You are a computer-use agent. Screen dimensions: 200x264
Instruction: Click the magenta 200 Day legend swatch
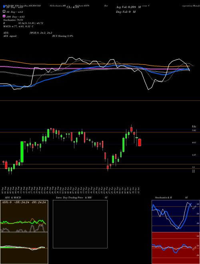point(4,16)
